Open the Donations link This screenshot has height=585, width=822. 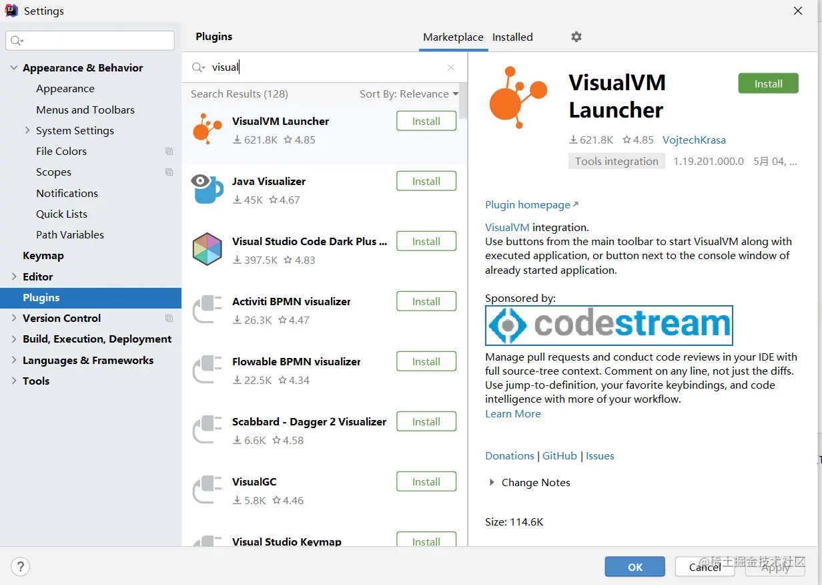510,456
